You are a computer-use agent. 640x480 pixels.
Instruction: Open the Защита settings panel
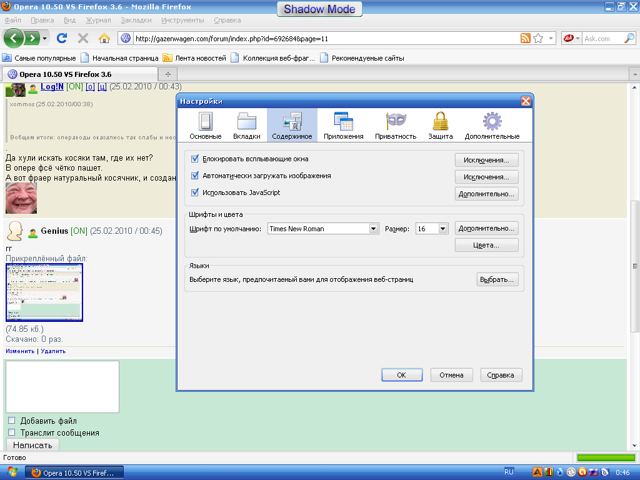pyautogui.click(x=441, y=125)
